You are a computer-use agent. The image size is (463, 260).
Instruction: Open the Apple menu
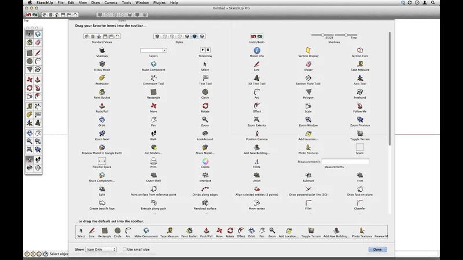[30, 3]
